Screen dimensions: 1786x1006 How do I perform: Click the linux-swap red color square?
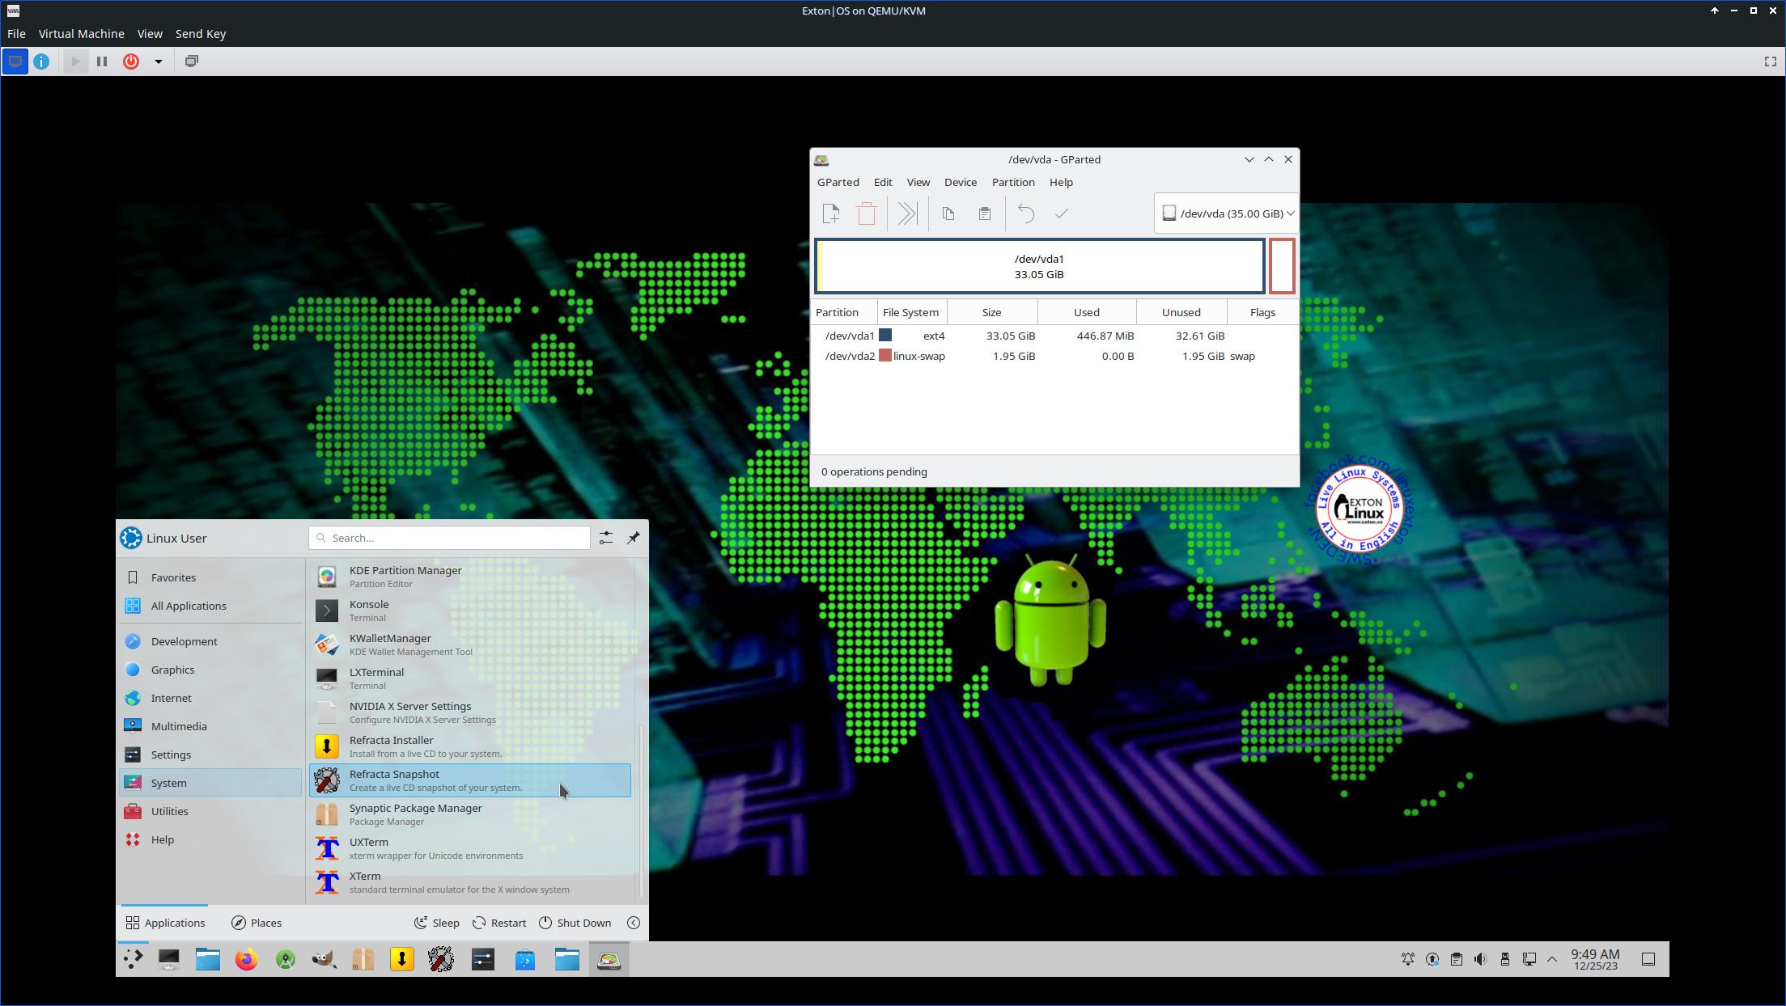(x=885, y=355)
